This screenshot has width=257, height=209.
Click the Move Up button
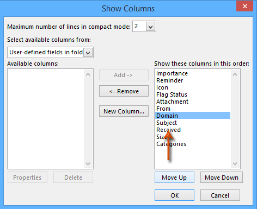coord(174,178)
